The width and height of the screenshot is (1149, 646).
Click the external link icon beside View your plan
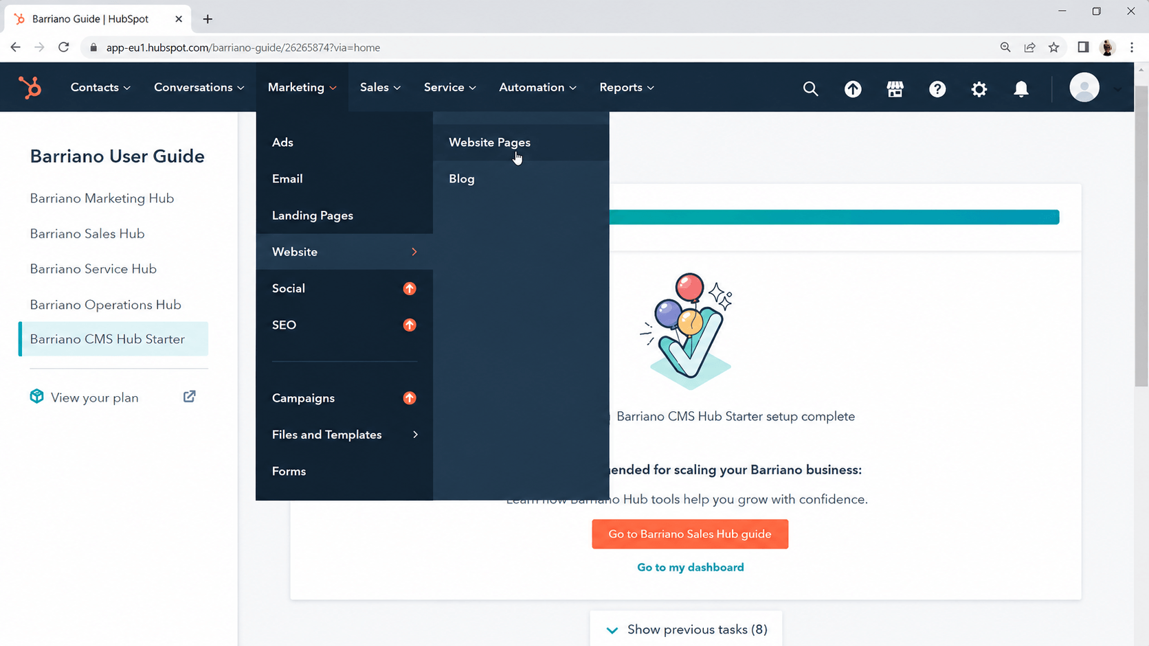190,397
